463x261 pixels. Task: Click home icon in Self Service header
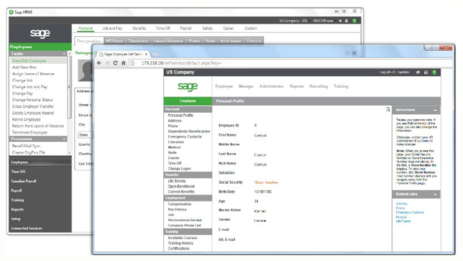[418, 72]
